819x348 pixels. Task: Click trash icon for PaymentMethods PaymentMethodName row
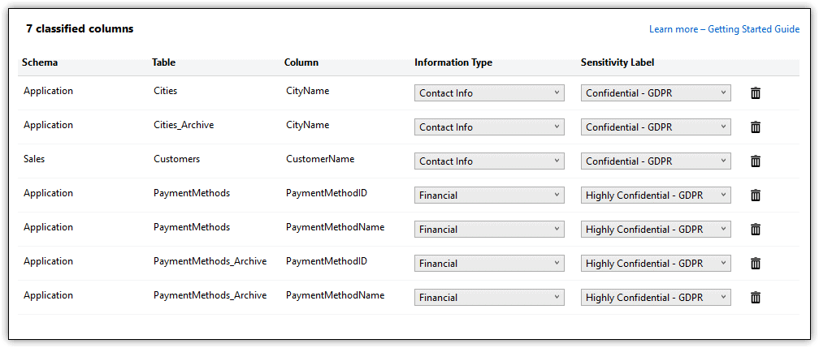756,229
